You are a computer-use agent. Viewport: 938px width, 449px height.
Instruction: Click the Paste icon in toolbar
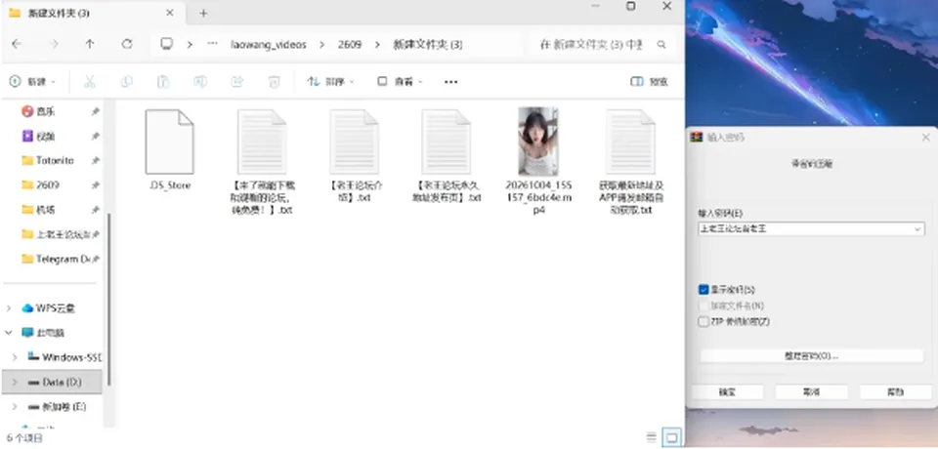coord(163,81)
